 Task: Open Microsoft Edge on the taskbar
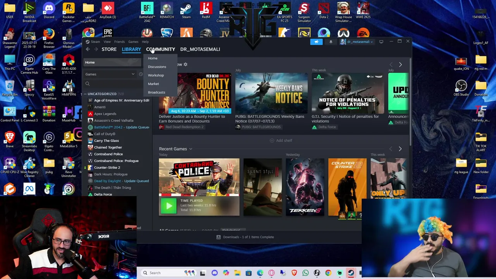(x=260, y=273)
